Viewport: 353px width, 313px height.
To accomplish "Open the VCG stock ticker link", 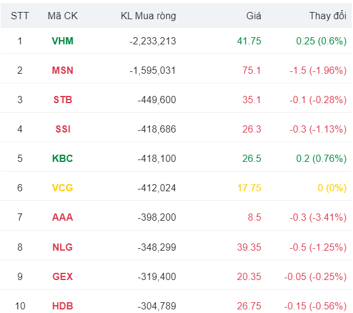I will click(62, 188).
